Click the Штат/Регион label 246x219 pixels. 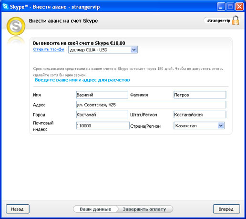[x=143, y=114]
